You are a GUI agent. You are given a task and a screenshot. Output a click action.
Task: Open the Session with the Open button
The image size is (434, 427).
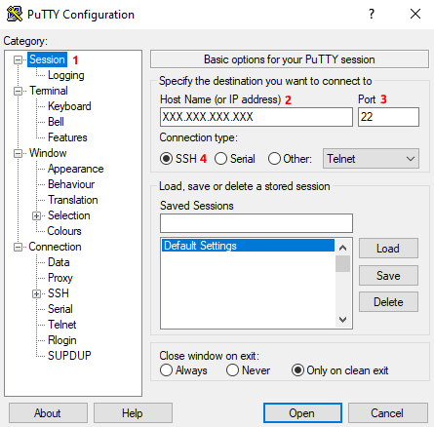(x=302, y=413)
